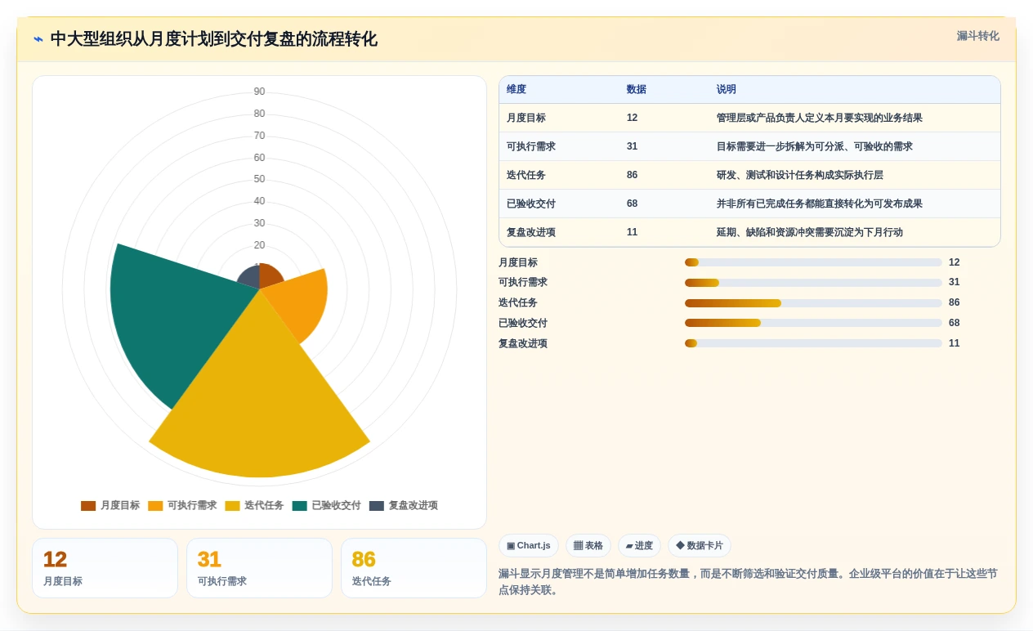The height and width of the screenshot is (631, 1033).
Task: Select the 迭代任务 progress bar
Action: pos(813,303)
